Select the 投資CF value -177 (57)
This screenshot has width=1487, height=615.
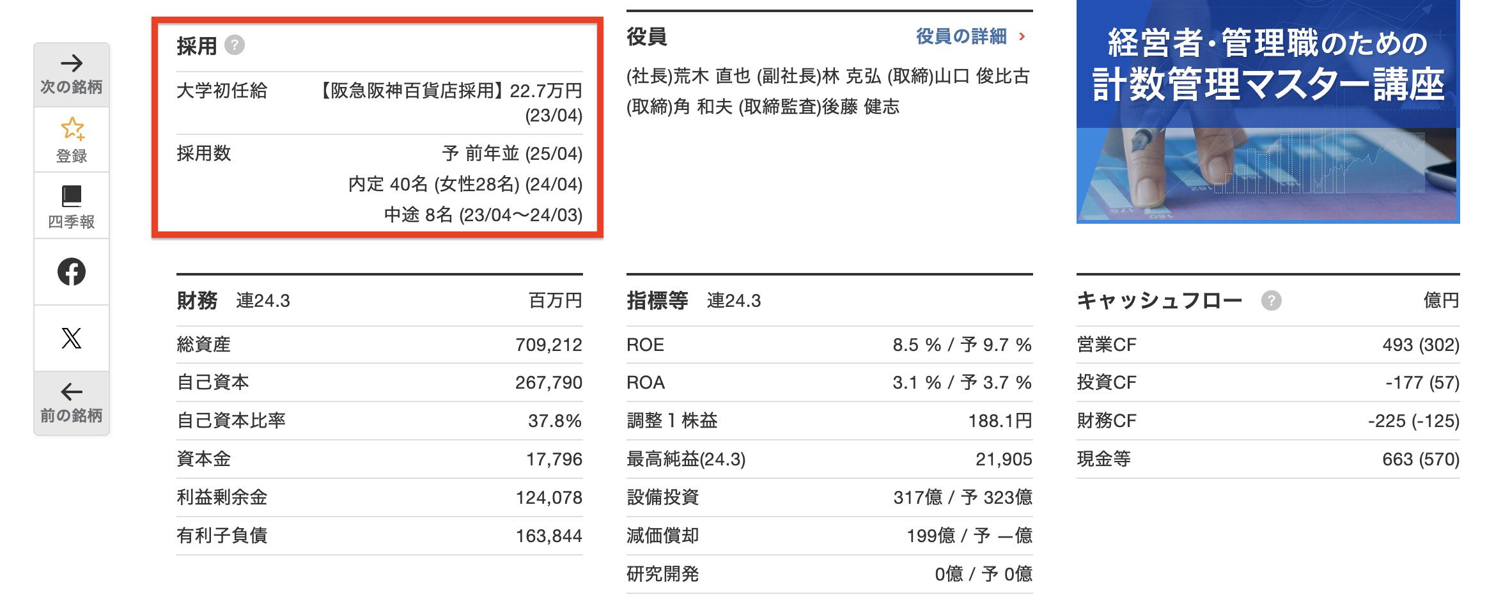click(x=1422, y=382)
